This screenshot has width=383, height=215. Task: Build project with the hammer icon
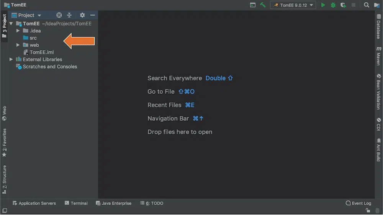click(x=263, y=5)
